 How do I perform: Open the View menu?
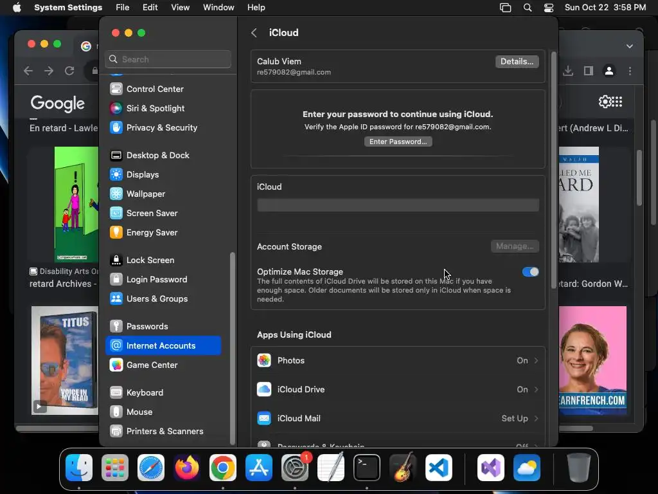180,8
